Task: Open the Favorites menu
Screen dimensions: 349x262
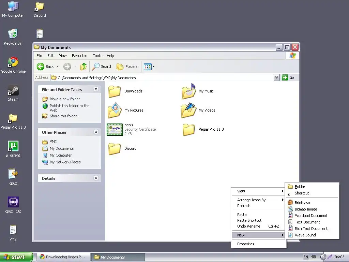Action: (x=79, y=56)
